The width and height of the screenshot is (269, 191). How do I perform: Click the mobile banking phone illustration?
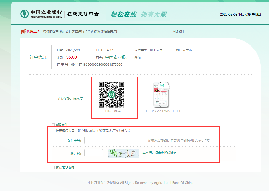pyautogui.click(x=161, y=95)
